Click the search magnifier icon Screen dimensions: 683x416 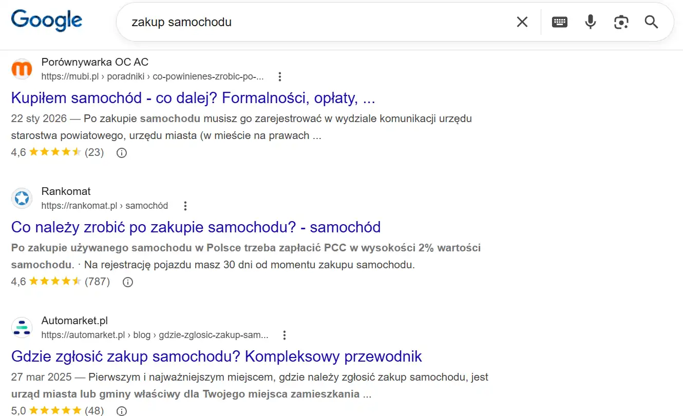651,22
